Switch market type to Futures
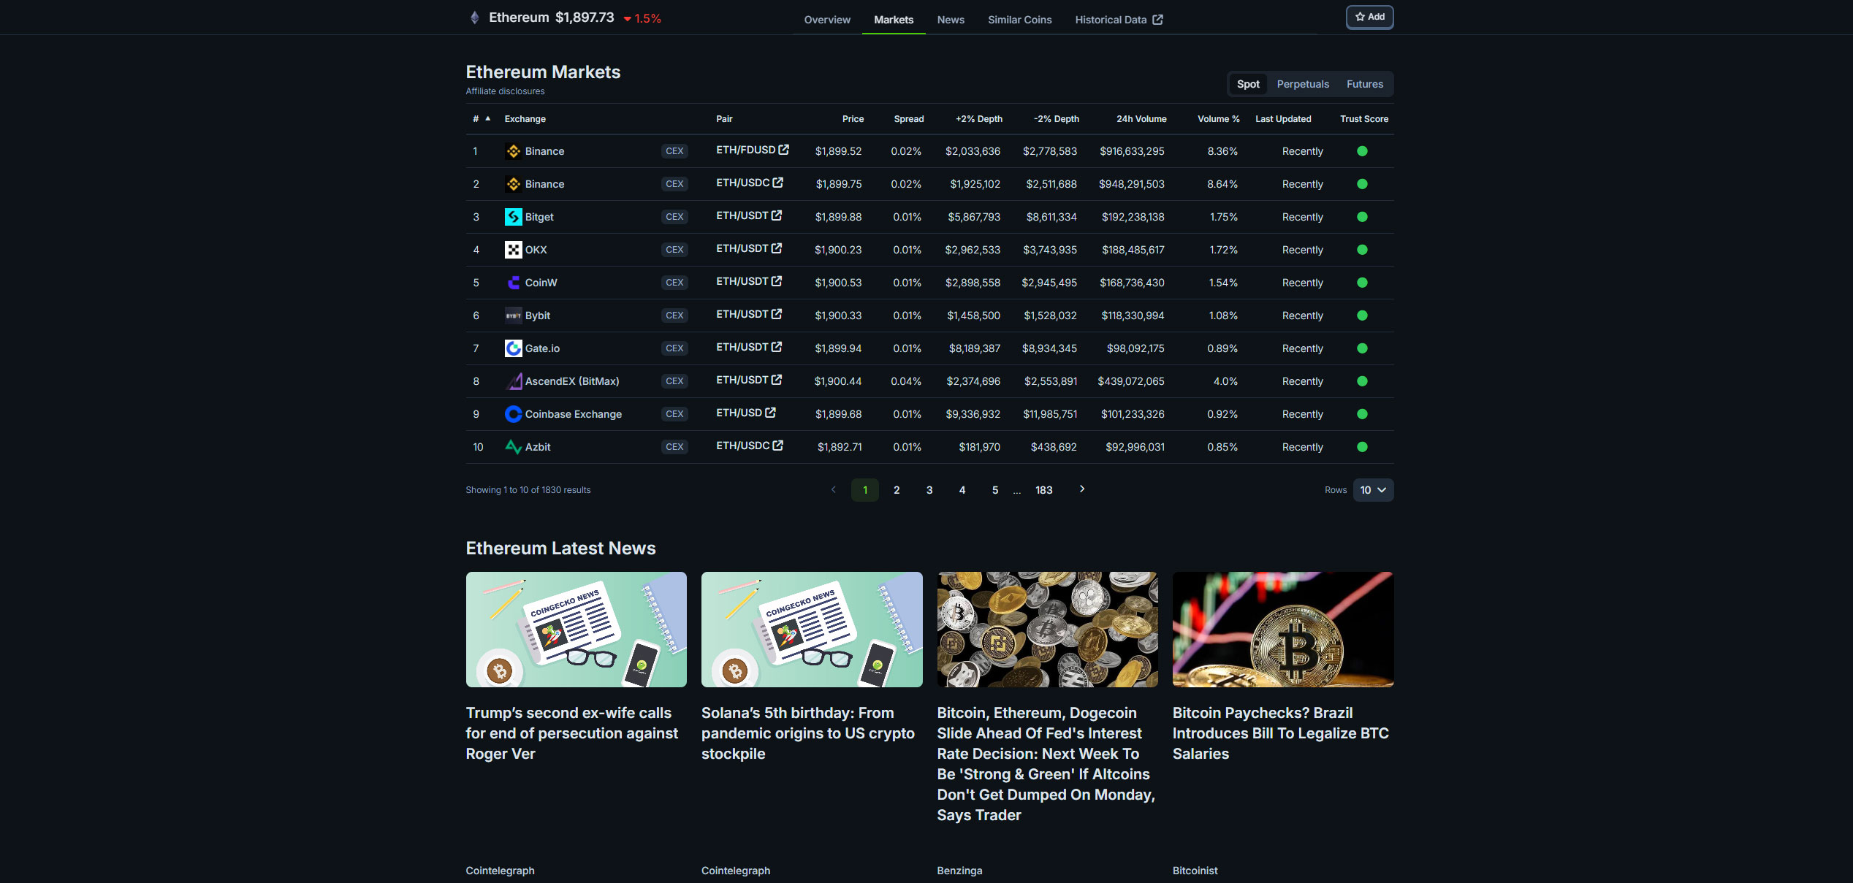The image size is (1853, 883). coord(1364,84)
